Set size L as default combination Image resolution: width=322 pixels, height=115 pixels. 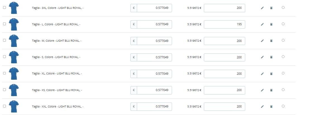pyautogui.click(x=283, y=24)
